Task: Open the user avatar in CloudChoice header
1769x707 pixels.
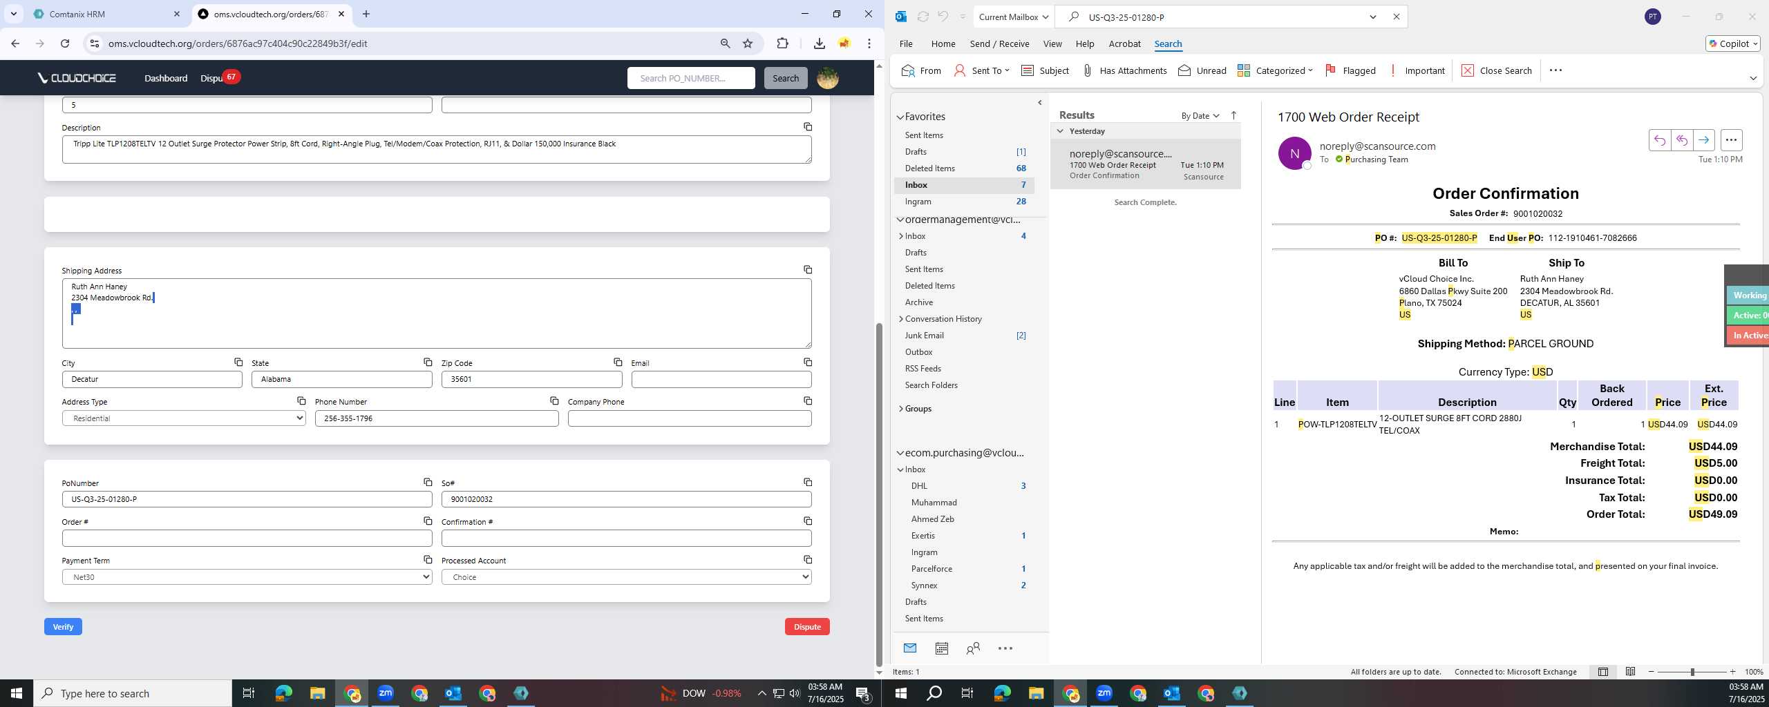Action: point(827,78)
